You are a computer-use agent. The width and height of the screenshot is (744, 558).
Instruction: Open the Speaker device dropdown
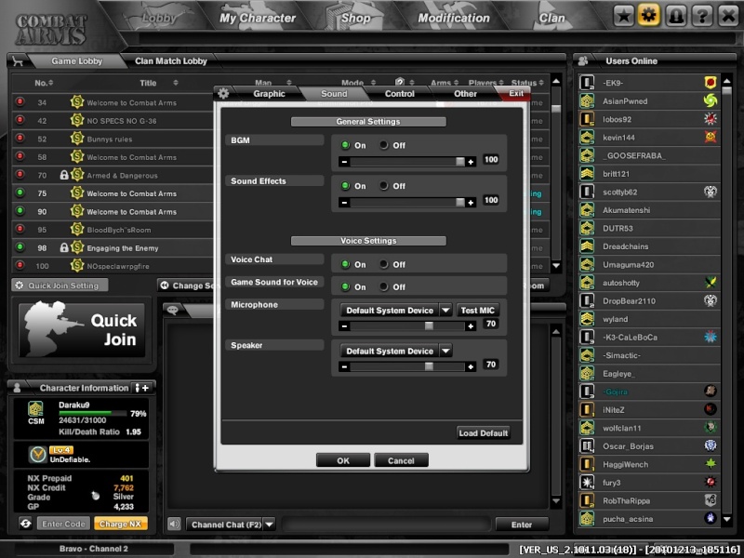445,352
